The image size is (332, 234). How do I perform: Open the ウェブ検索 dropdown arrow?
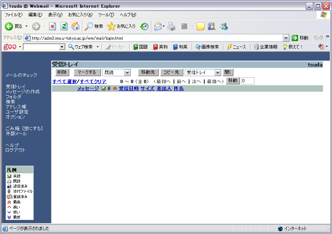pos(97,47)
